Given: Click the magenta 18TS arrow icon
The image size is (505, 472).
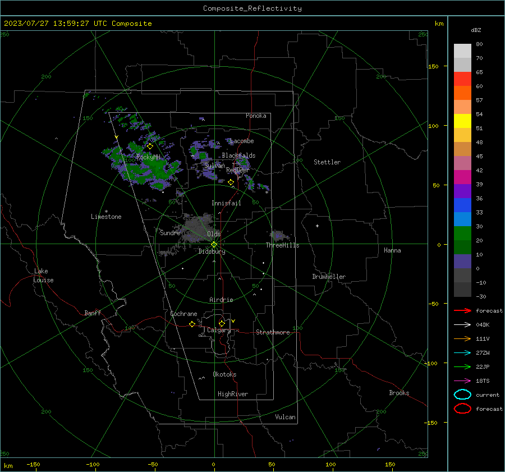Looking at the screenshot, I should tap(462, 381).
